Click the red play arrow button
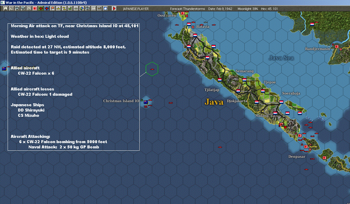This screenshot has height=204, width=350. (114, 8)
